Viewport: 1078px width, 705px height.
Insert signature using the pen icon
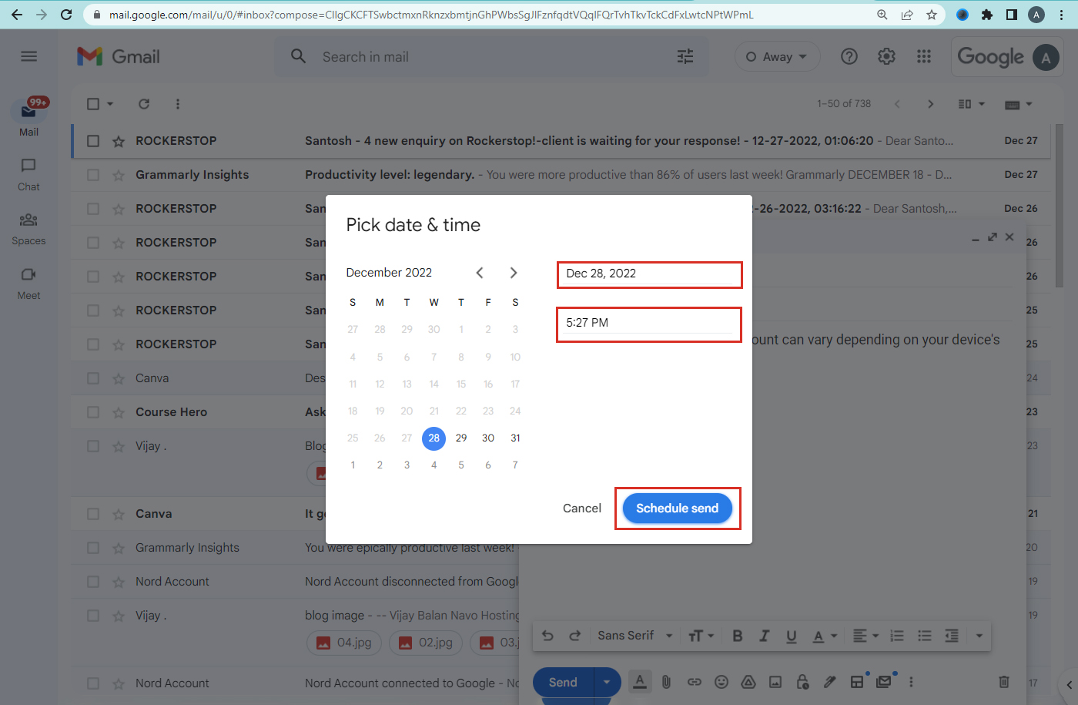[x=829, y=682]
